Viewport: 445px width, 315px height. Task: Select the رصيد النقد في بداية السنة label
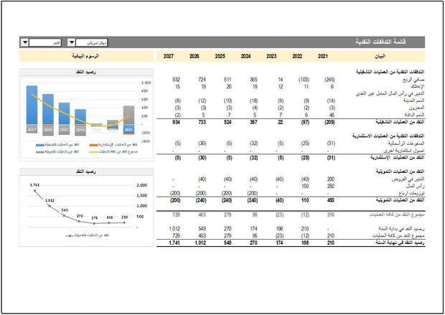(401, 228)
